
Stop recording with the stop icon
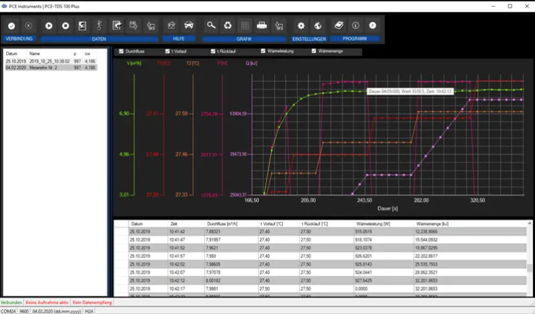(x=66, y=26)
